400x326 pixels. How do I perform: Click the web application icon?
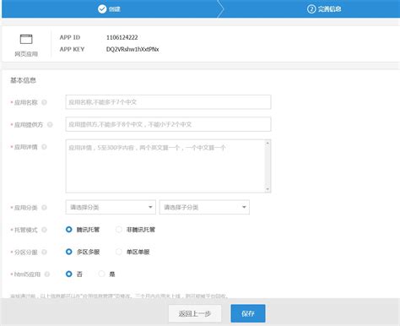point(26,39)
